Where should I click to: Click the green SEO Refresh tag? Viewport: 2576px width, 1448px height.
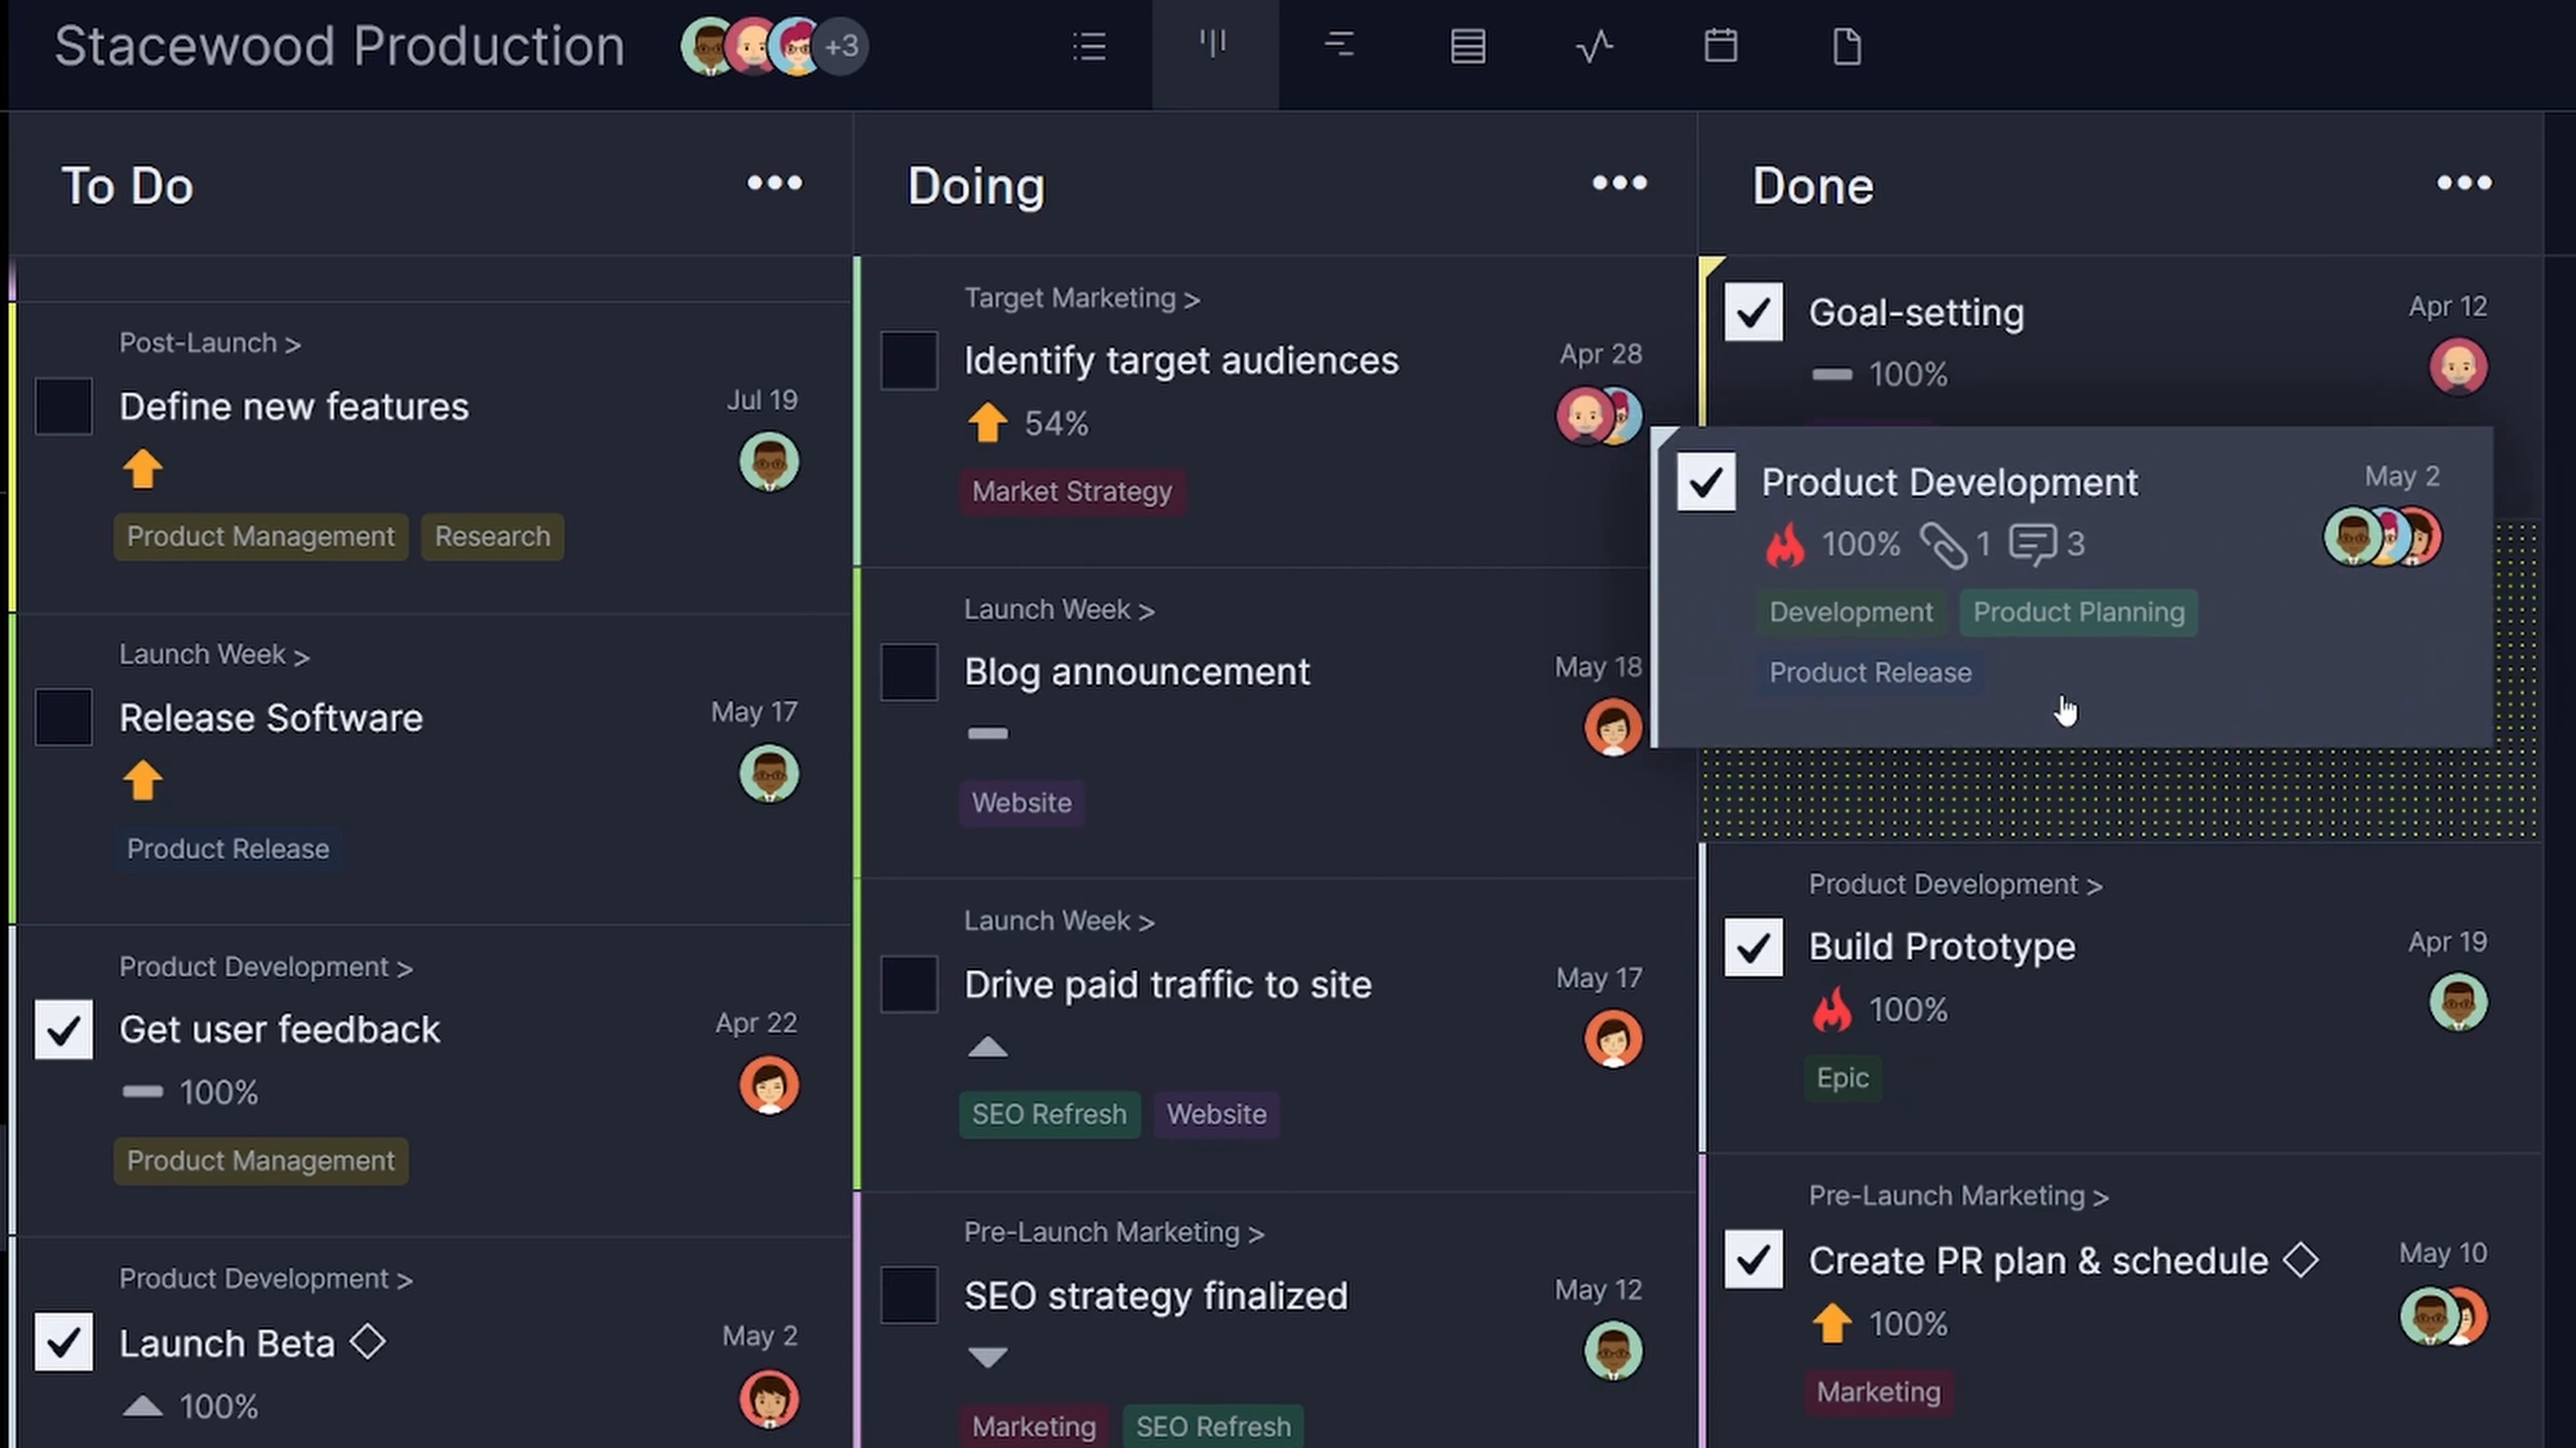[x=1049, y=1114]
